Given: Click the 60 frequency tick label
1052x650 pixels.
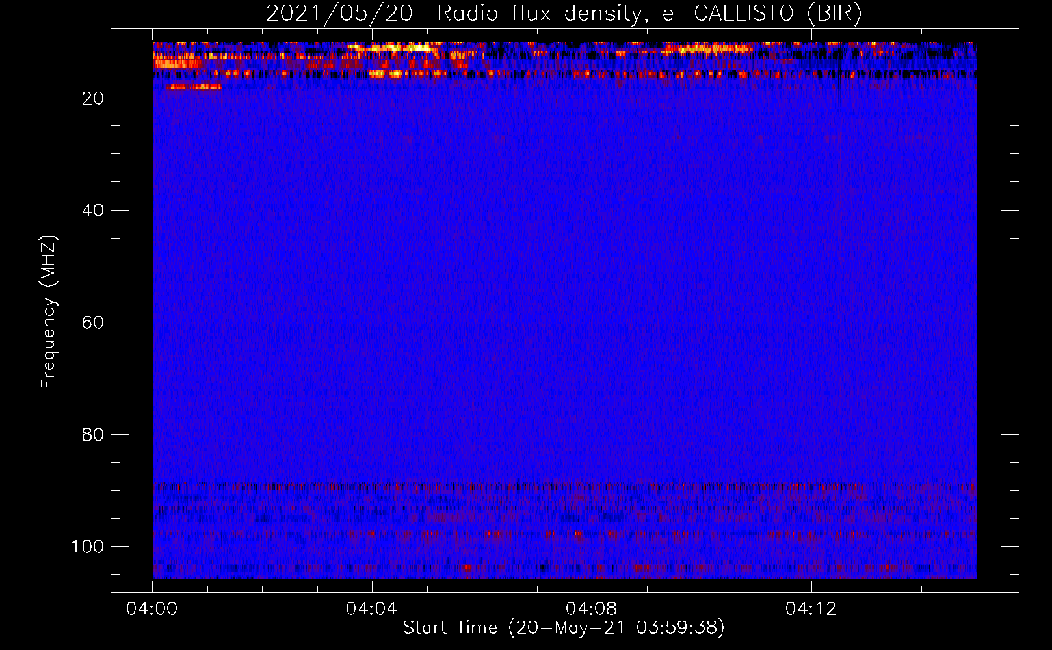Looking at the screenshot, I should 94,322.
